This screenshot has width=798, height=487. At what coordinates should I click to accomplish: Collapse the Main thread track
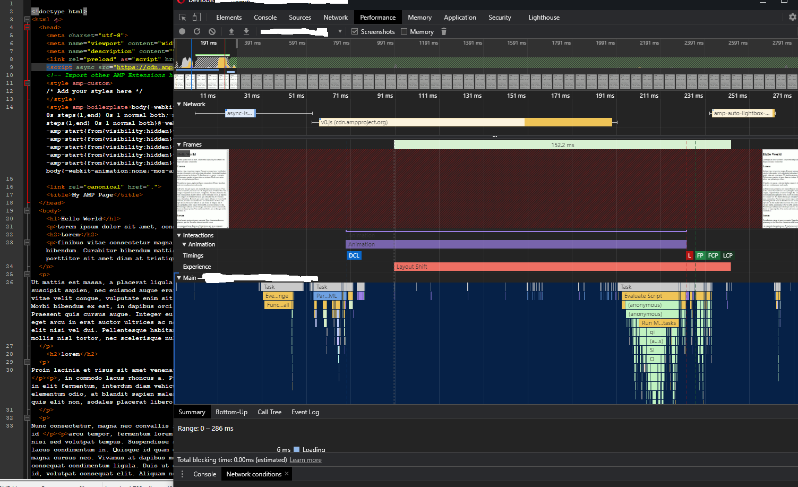(179, 278)
